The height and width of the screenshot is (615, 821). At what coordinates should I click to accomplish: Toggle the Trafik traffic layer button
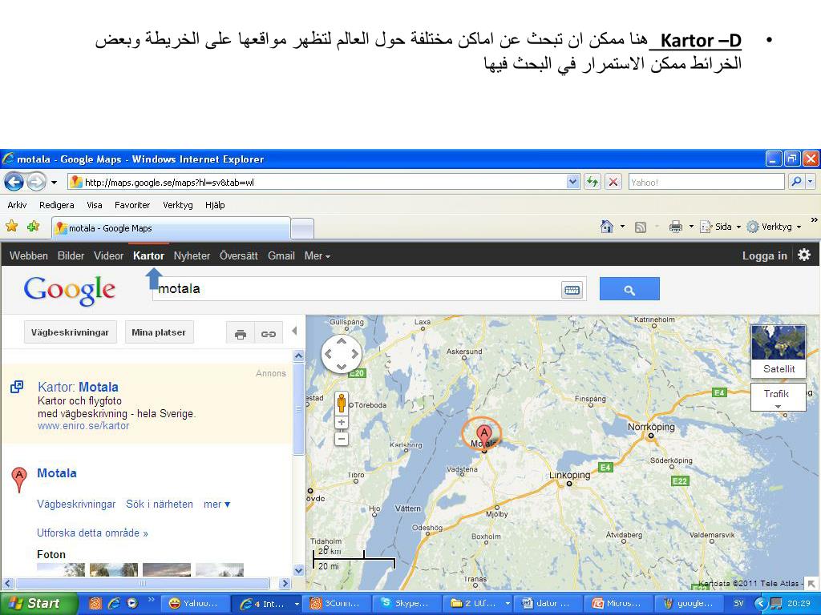pyautogui.click(x=778, y=397)
